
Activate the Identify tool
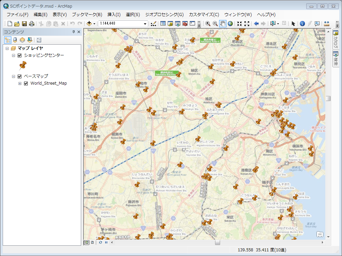pos(302,24)
